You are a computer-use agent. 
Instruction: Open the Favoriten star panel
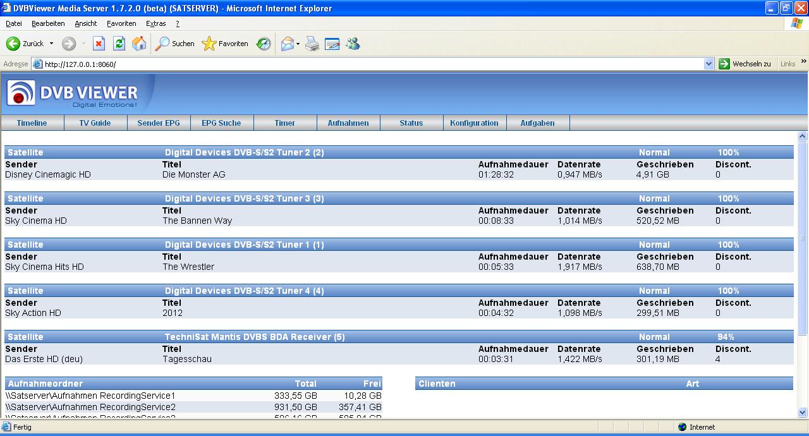(225, 44)
